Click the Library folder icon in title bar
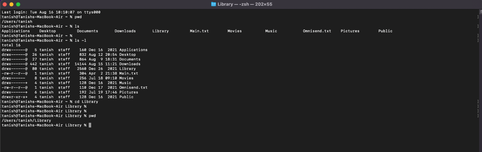 [x=213, y=4]
